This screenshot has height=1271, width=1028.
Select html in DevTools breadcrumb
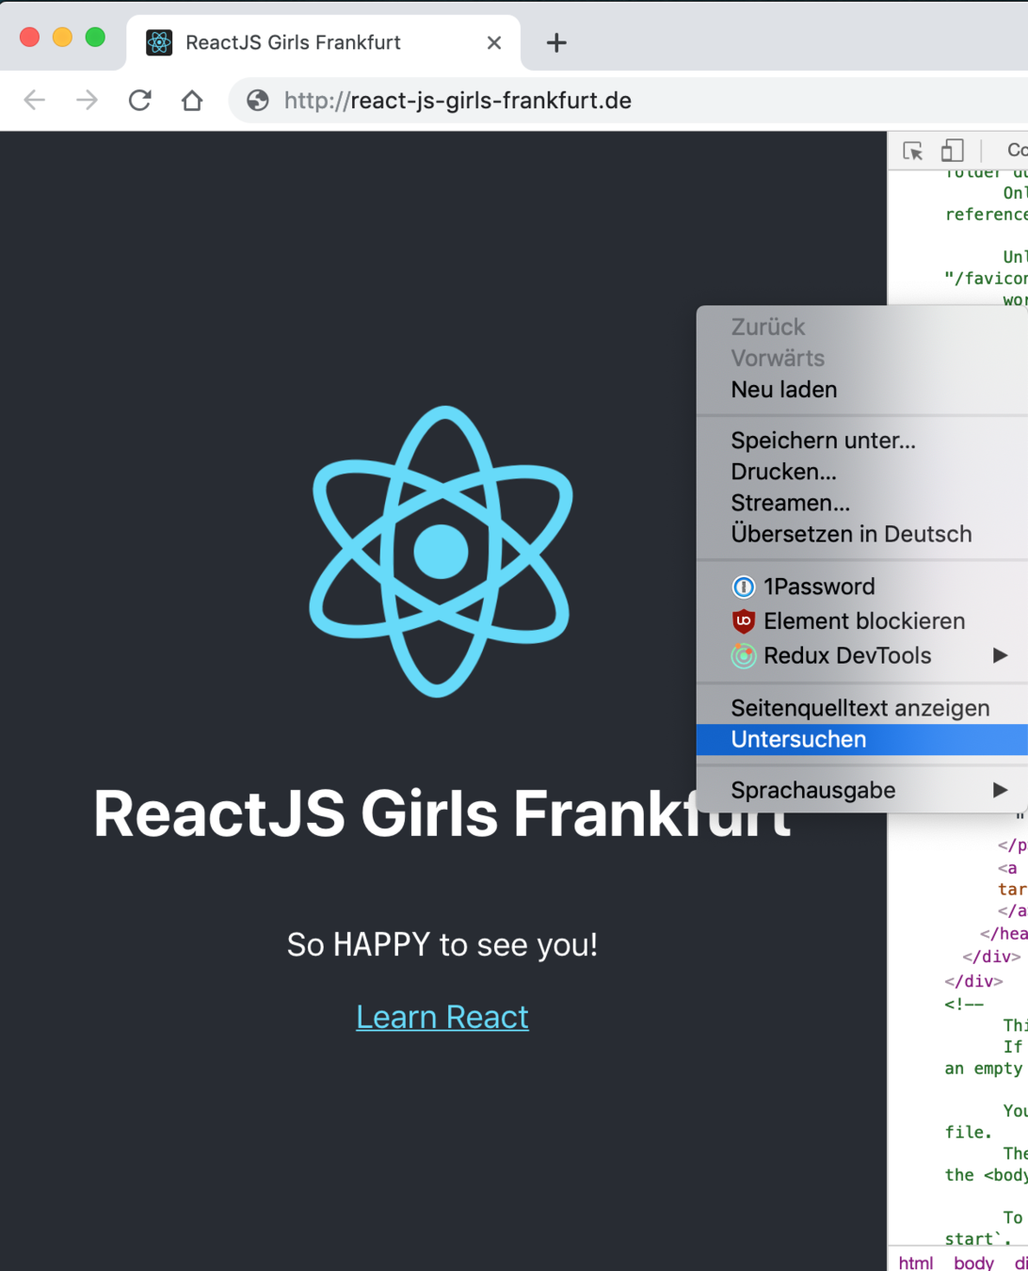916,1263
